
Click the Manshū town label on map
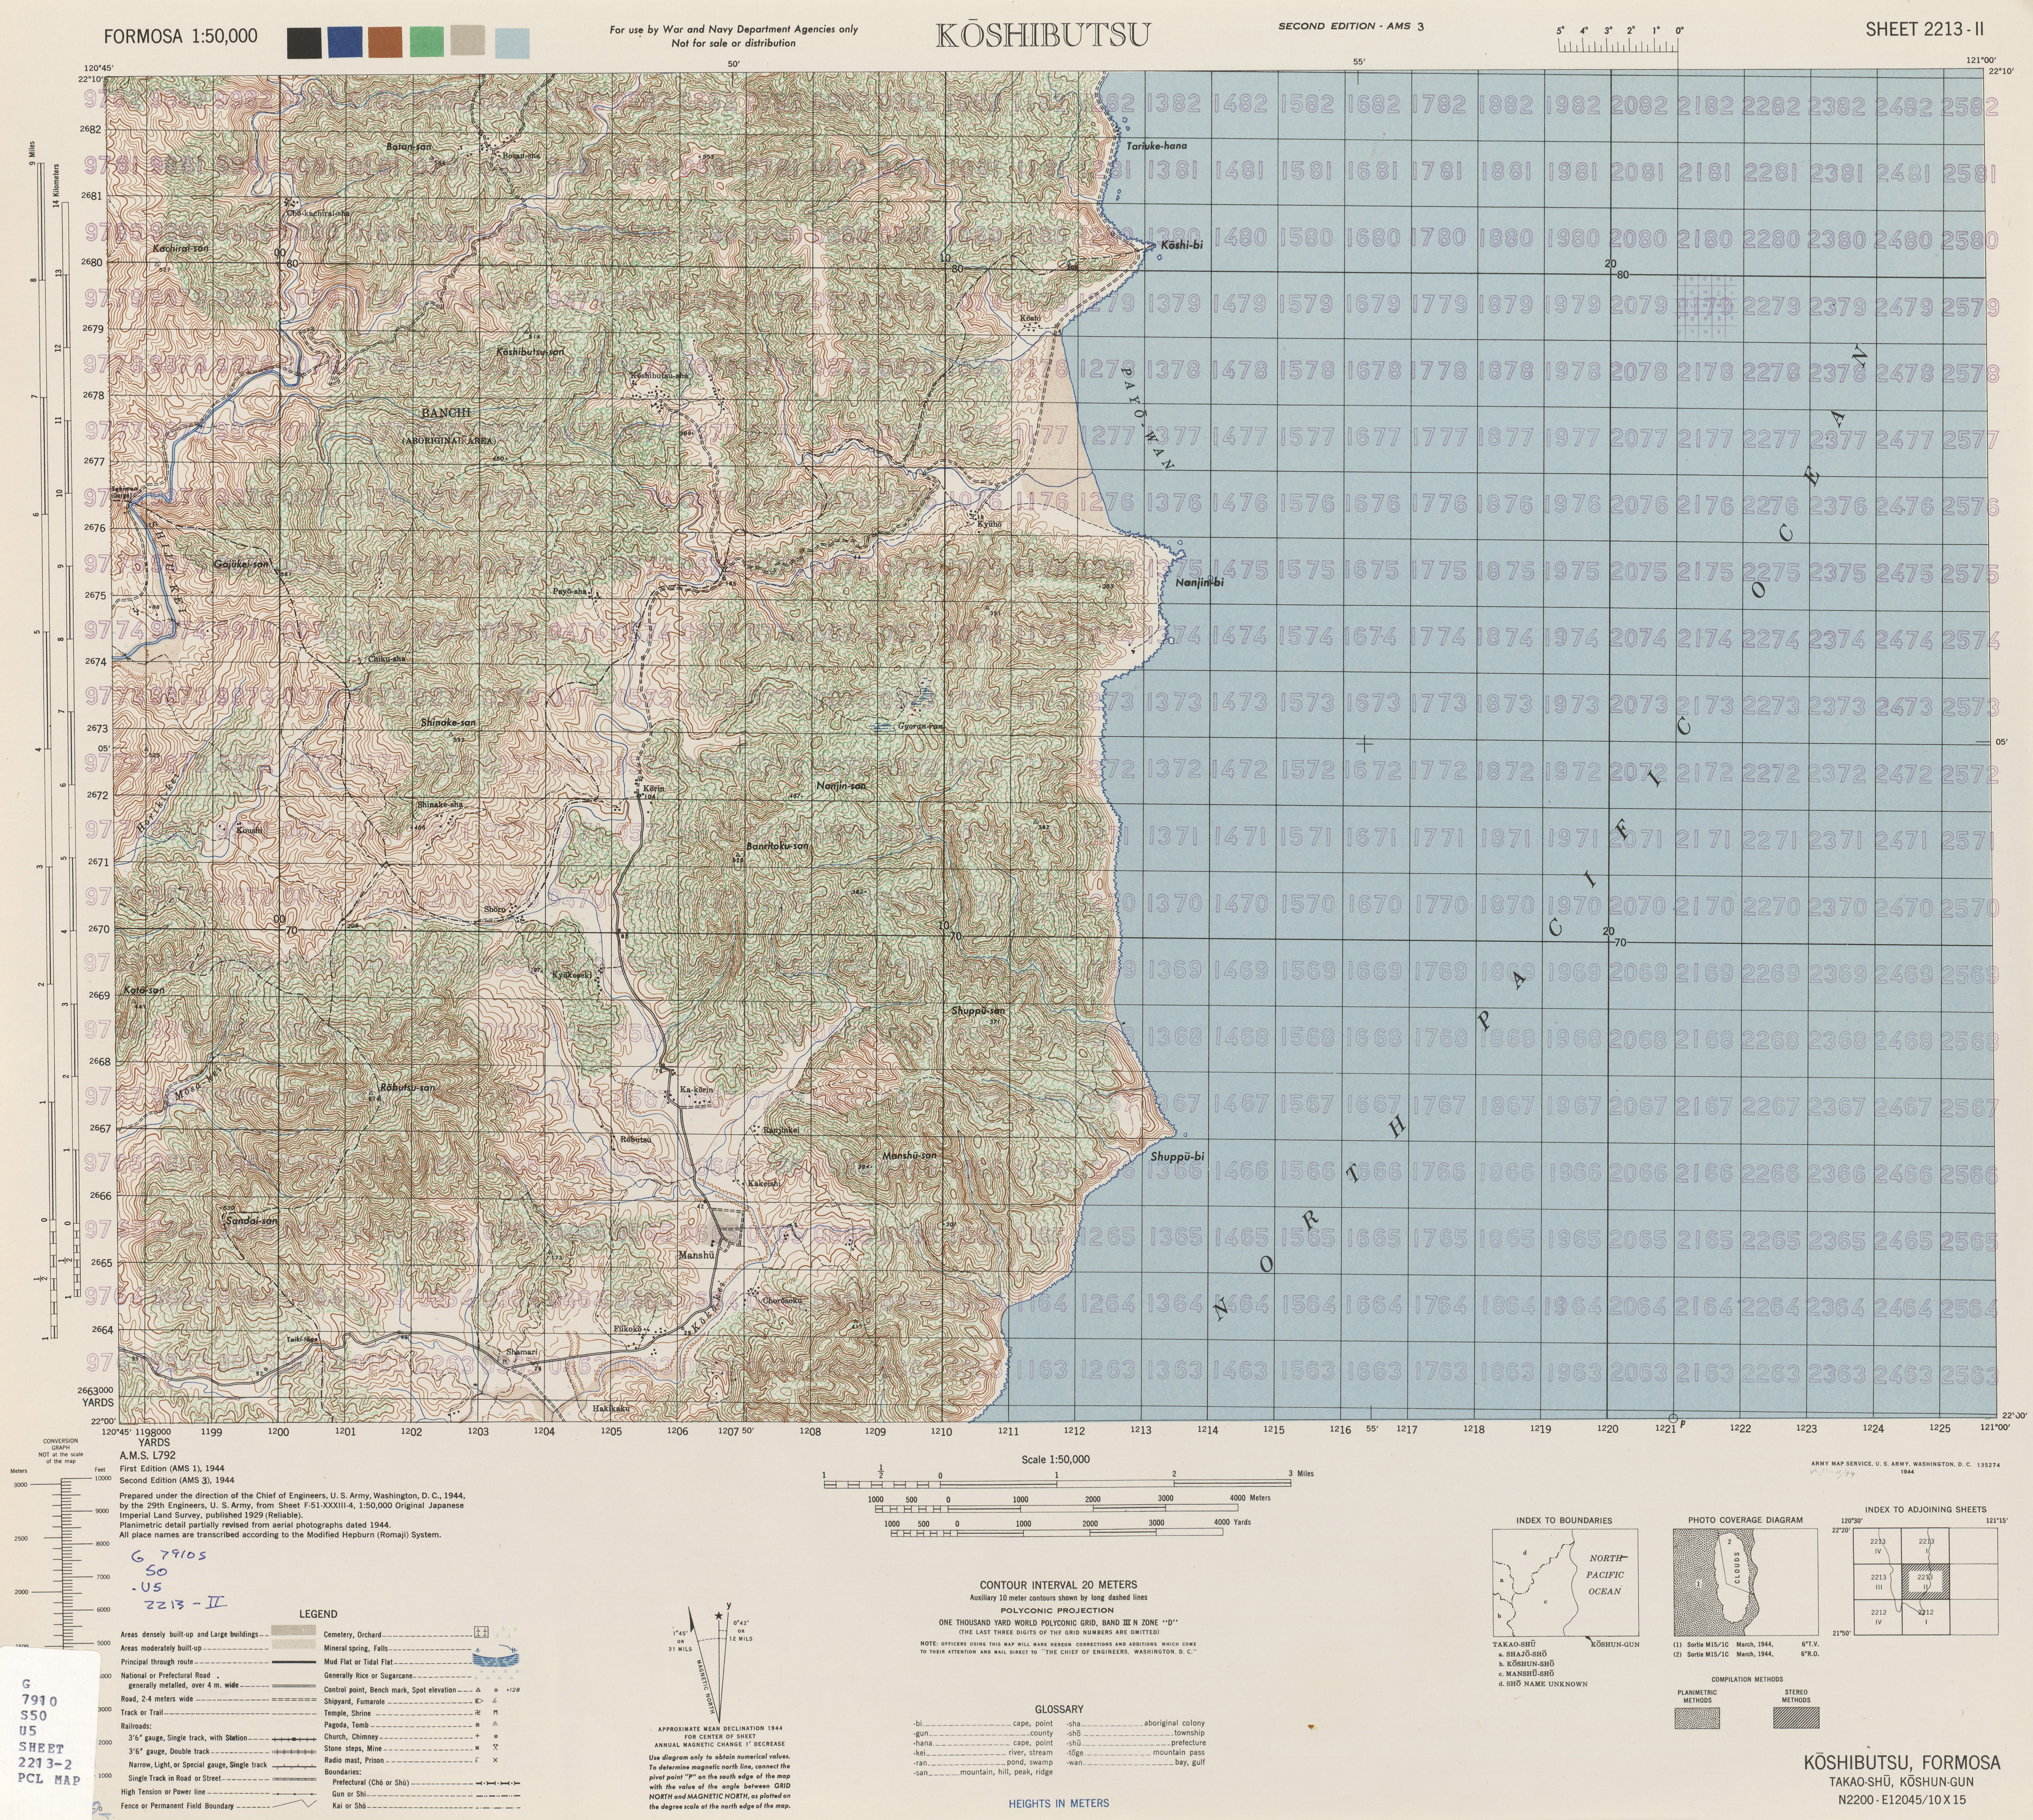point(696,1255)
